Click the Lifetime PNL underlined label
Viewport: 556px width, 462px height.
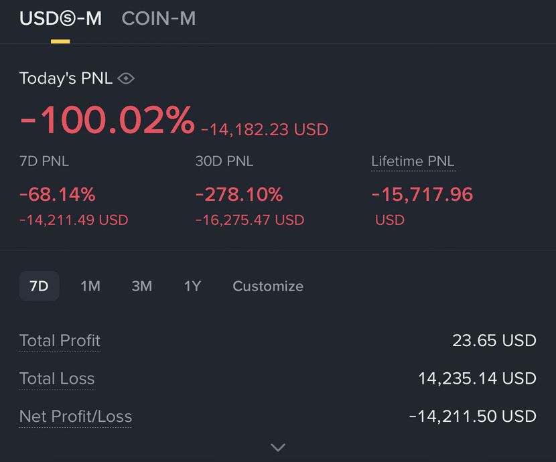[413, 161]
